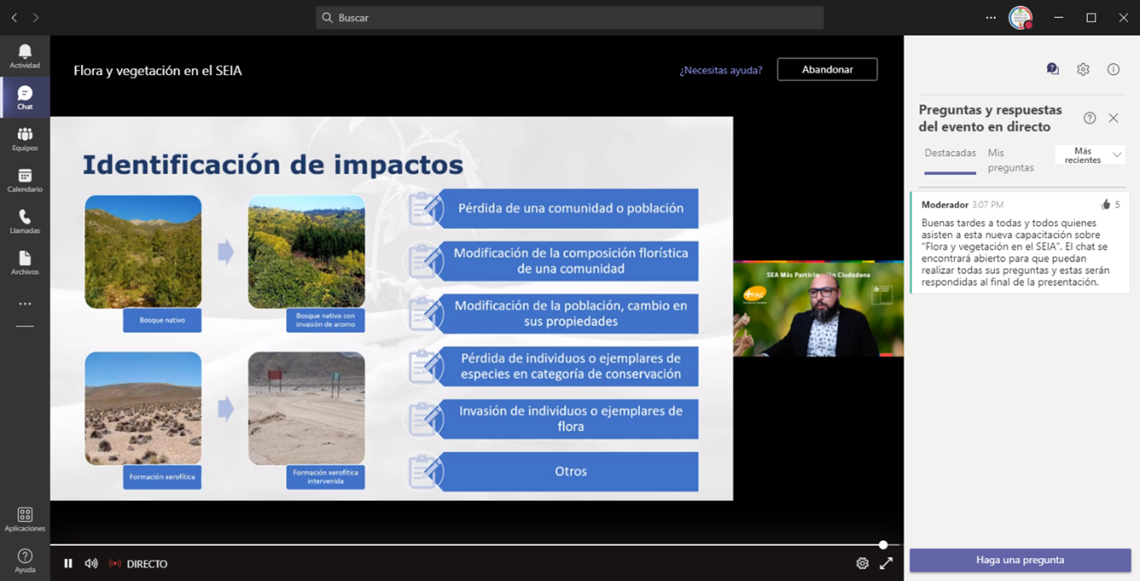Open Archivos in the sidebar

(x=24, y=262)
